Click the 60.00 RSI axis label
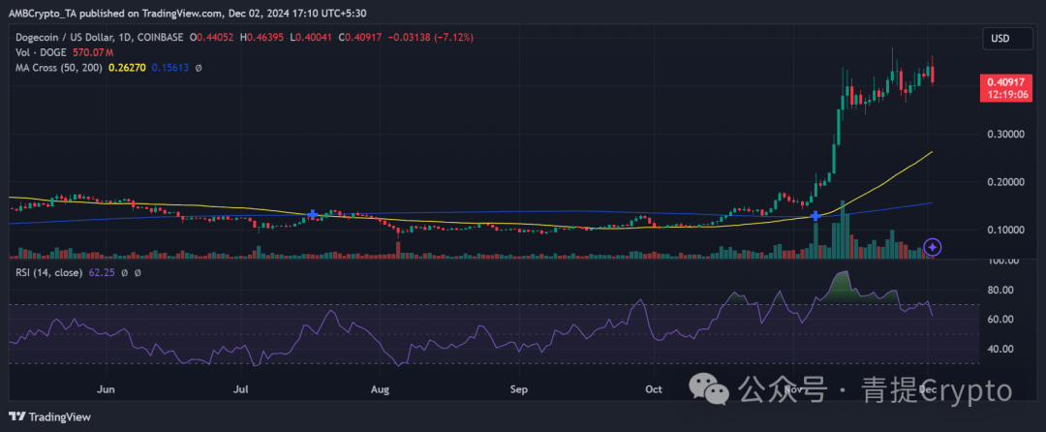This screenshot has height=432, width=1046. point(1000,320)
